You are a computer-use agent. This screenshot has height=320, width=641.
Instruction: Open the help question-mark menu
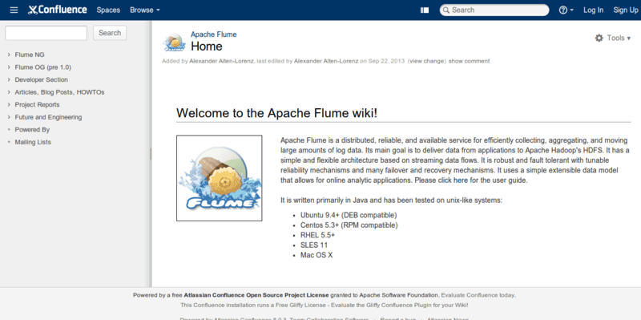click(566, 10)
